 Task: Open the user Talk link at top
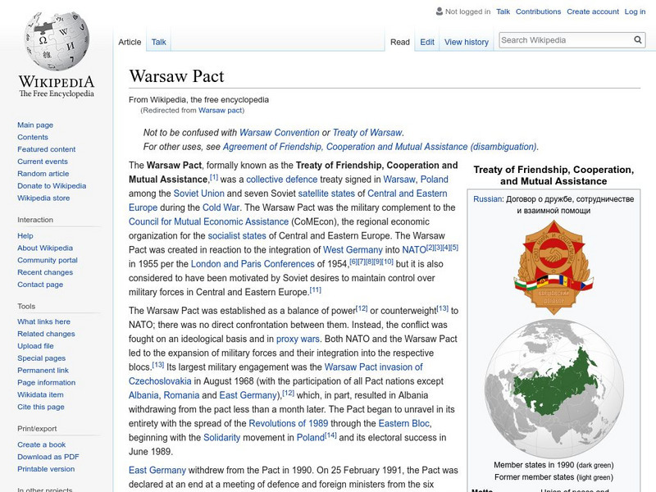503,11
